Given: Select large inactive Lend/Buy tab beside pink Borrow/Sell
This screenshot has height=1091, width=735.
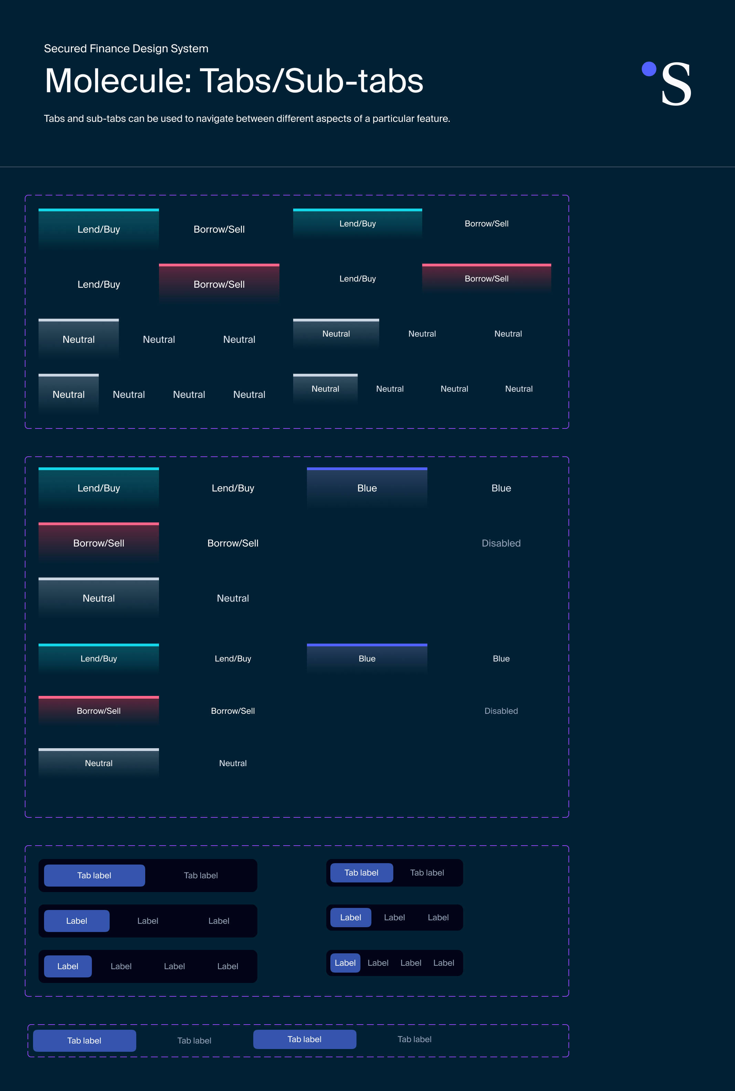Looking at the screenshot, I should 98,284.
